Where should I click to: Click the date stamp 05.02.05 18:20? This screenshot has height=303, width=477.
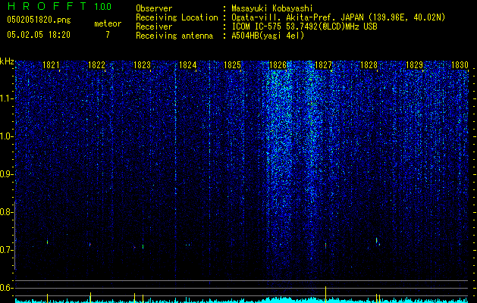point(39,35)
